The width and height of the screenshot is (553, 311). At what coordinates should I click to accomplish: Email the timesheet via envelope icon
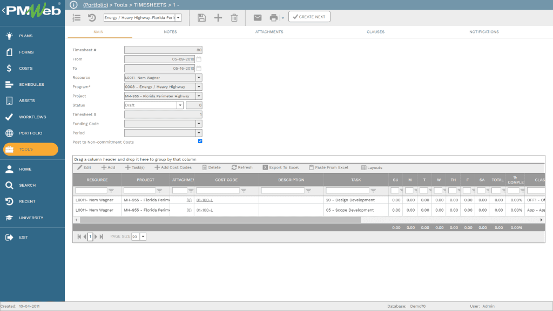(258, 18)
